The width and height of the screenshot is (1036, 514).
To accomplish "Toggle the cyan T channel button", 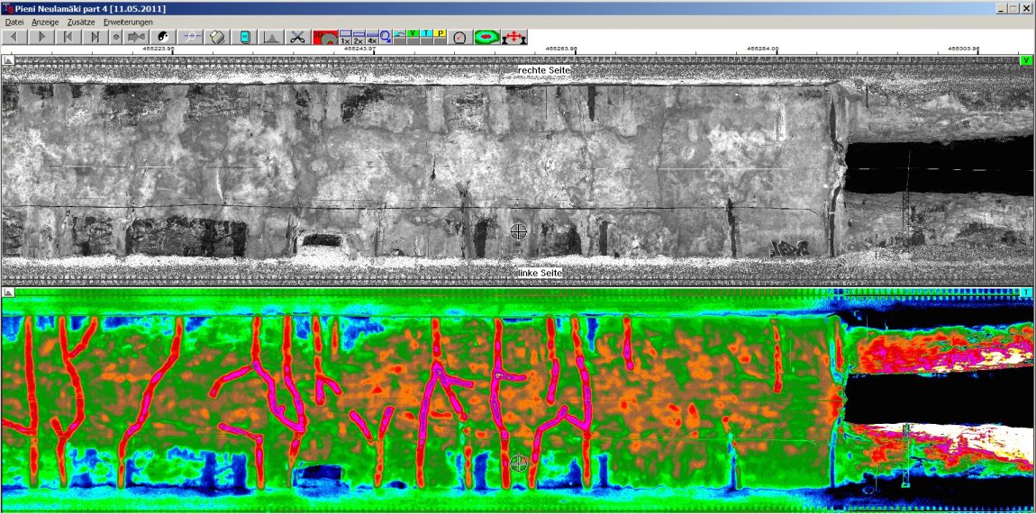I will [426, 33].
